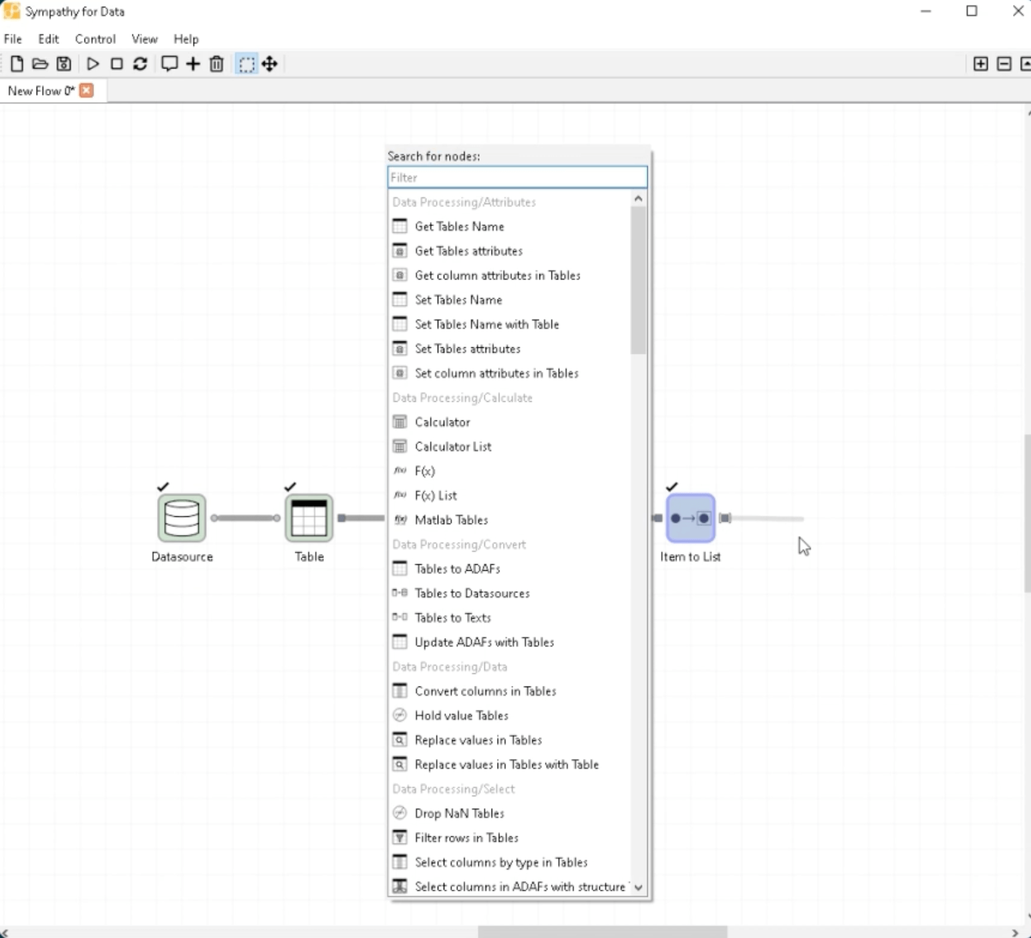The width and height of the screenshot is (1031, 938).
Task: Reload the flow with the refresh icon
Action: coord(140,64)
